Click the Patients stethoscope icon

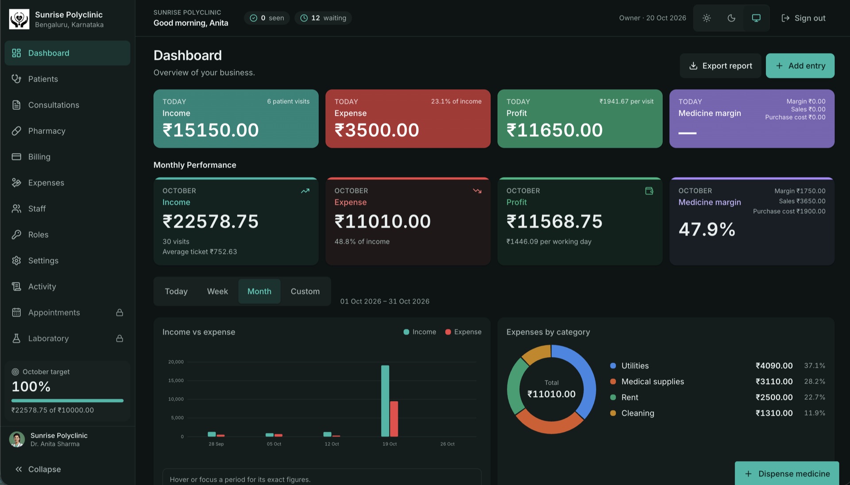pos(16,79)
